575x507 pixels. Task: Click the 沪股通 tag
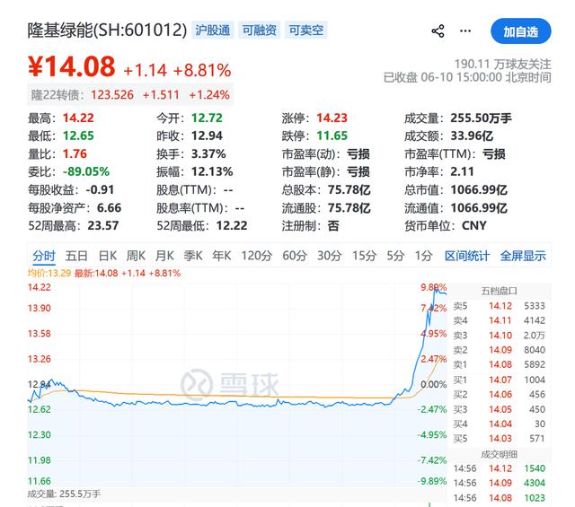[x=213, y=30]
